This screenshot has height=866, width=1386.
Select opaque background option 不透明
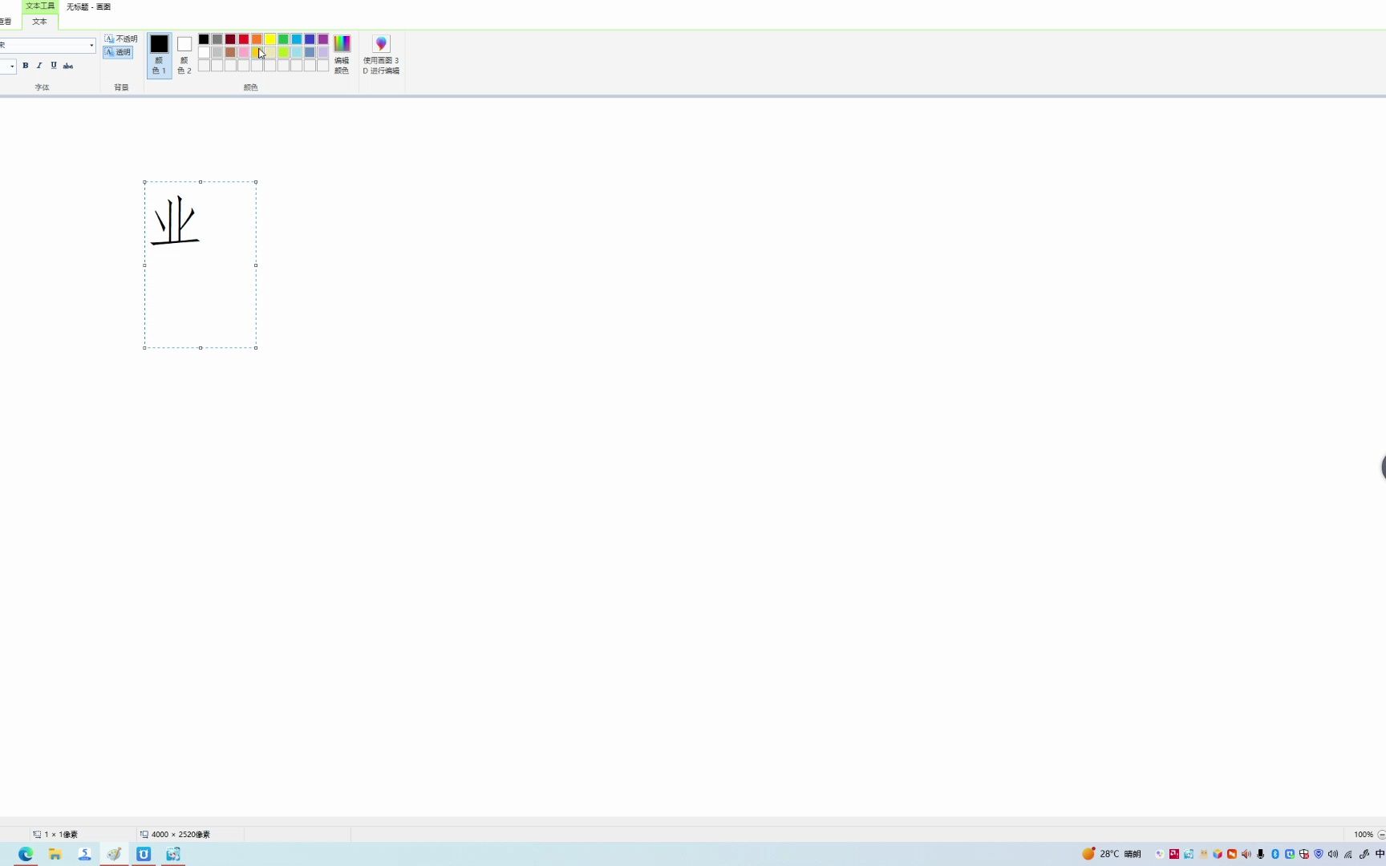click(x=121, y=38)
